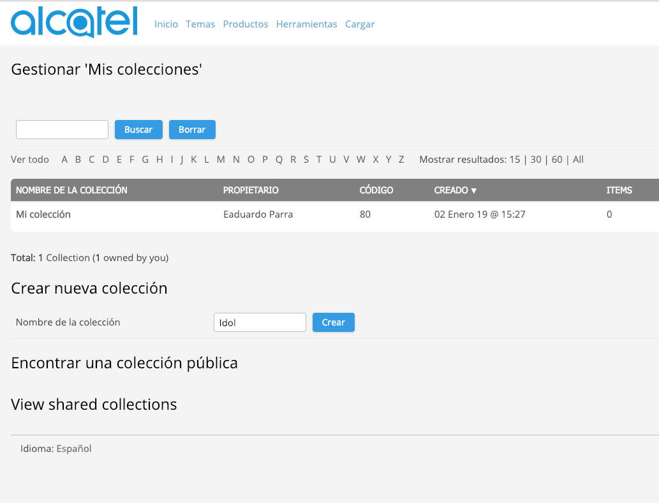Screen dimensions: 659x503
Task: Open the Inicio menu item
Action: [166, 24]
